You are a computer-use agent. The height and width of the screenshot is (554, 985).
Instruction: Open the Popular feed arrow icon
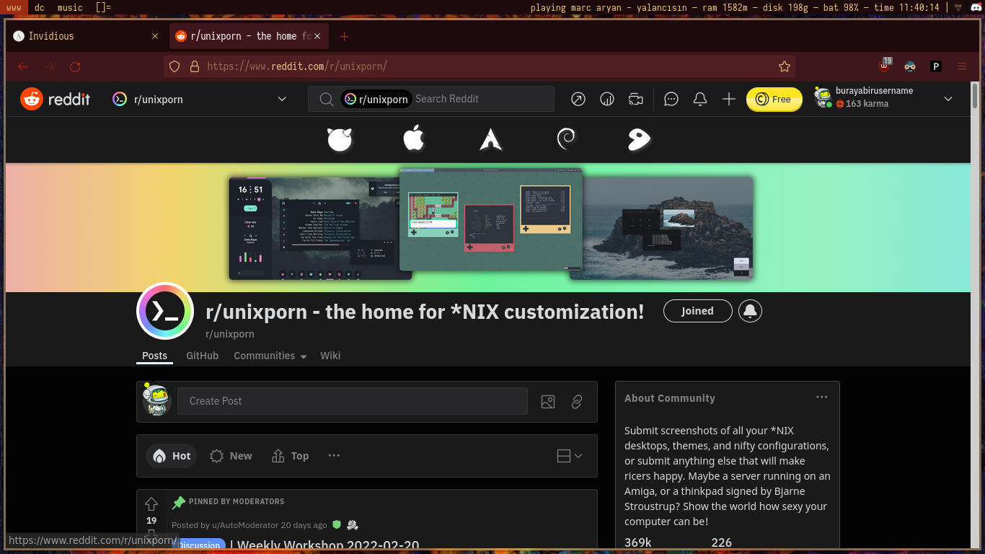tap(578, 99)
